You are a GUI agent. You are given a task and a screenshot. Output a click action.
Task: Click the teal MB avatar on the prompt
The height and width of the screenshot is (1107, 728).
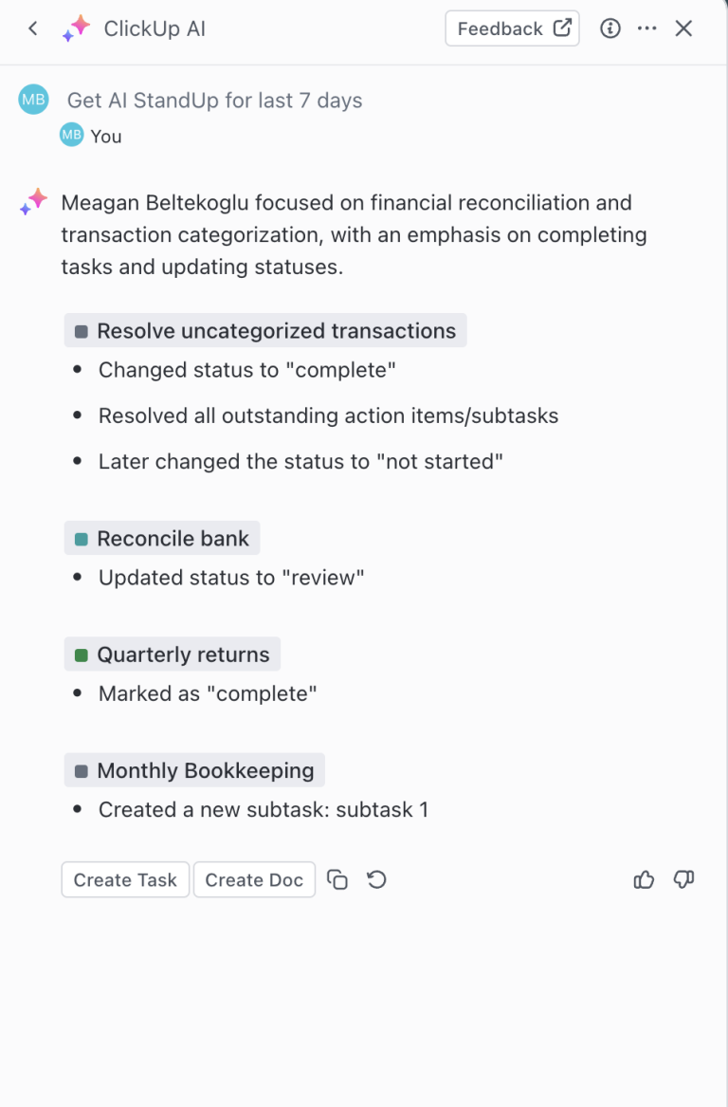click(x=33, y=99)
